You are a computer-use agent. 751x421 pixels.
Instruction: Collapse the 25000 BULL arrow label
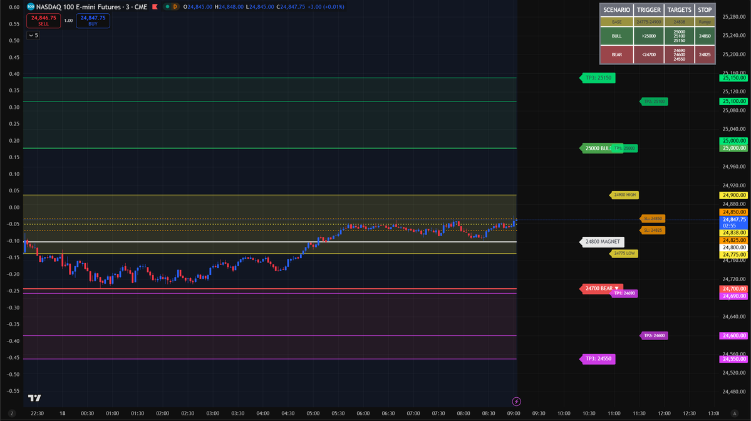pos(599,148)
